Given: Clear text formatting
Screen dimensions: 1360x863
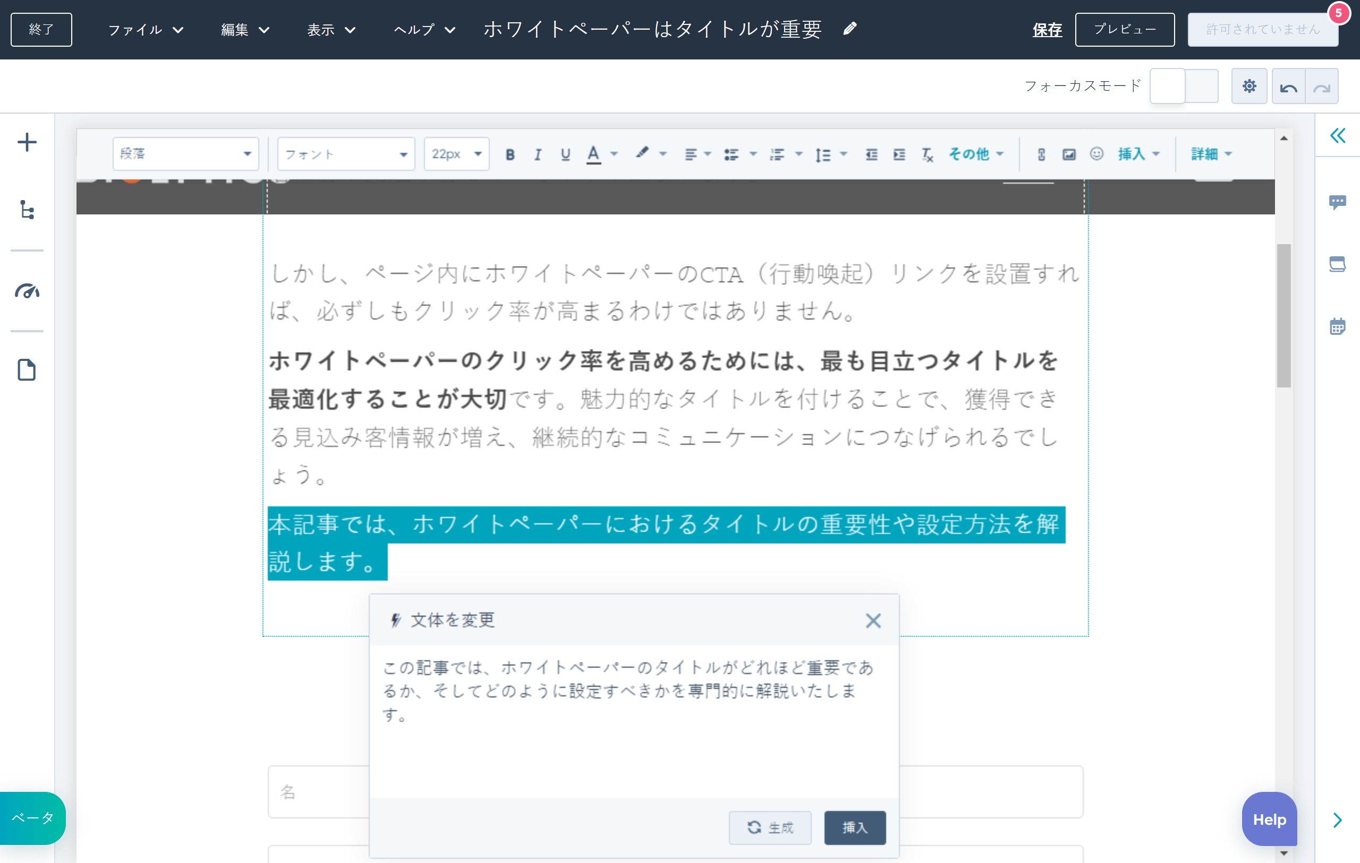Looking at the screenshot, I should tap(928, 154).
